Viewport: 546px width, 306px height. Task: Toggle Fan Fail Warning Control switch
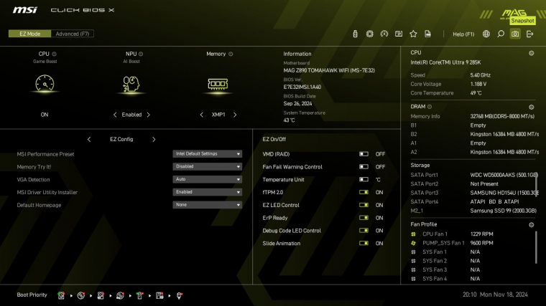[x=364, y=167]
